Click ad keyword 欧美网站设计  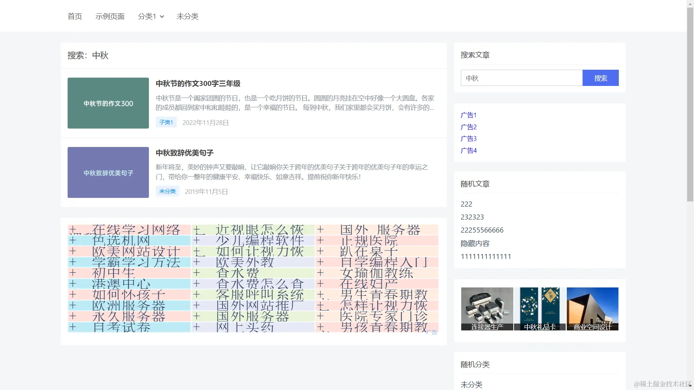(129, 251)
